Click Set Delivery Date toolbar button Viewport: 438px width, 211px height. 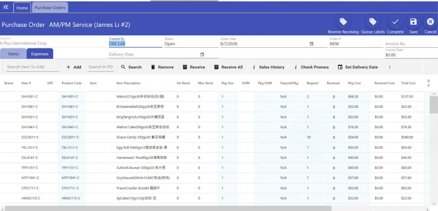pos(358,67)
